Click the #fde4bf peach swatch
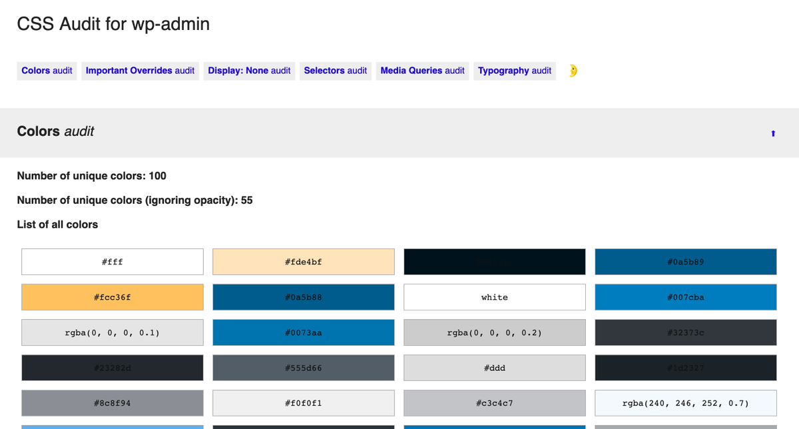The height and width of the screenshot is (429, 799). point(304,262)
